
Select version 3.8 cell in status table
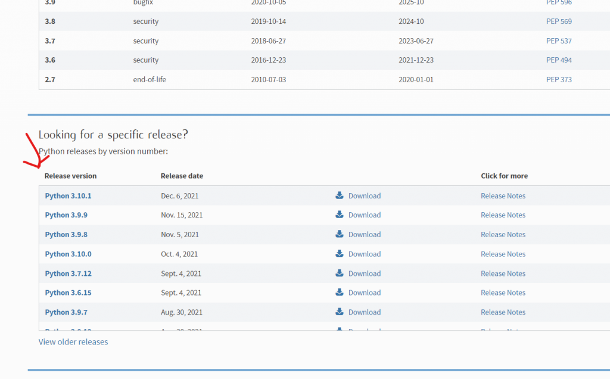(50, 21)
